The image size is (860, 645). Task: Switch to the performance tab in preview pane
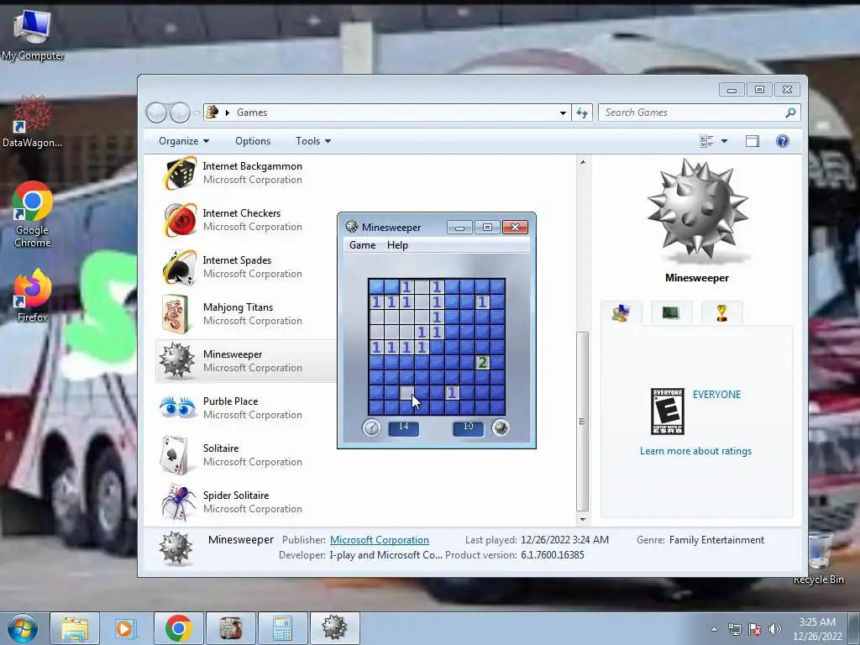tap(671, 313)
